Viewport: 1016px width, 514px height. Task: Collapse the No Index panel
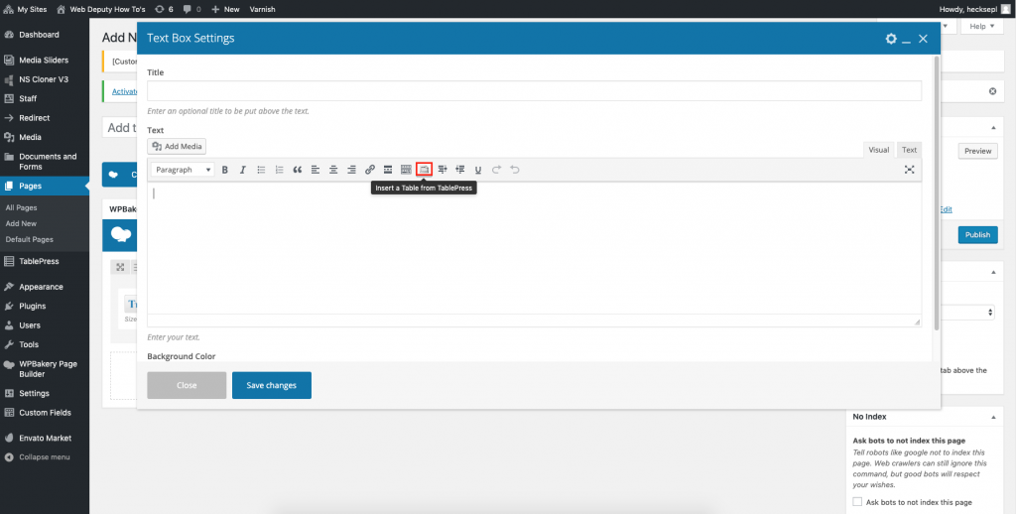pyautogui.click(x=993, y=417)
